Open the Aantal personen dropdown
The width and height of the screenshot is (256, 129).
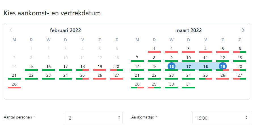click(94, 118)
